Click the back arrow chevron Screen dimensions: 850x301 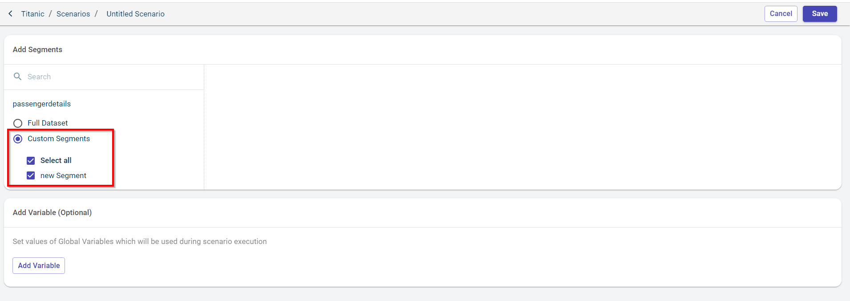pyautogui.click(x=11, y=14)
